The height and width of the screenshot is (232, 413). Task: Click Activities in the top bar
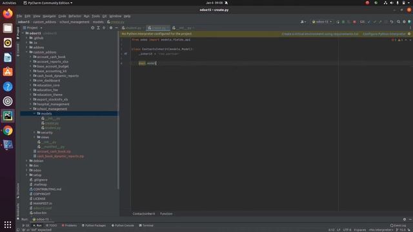9,3
